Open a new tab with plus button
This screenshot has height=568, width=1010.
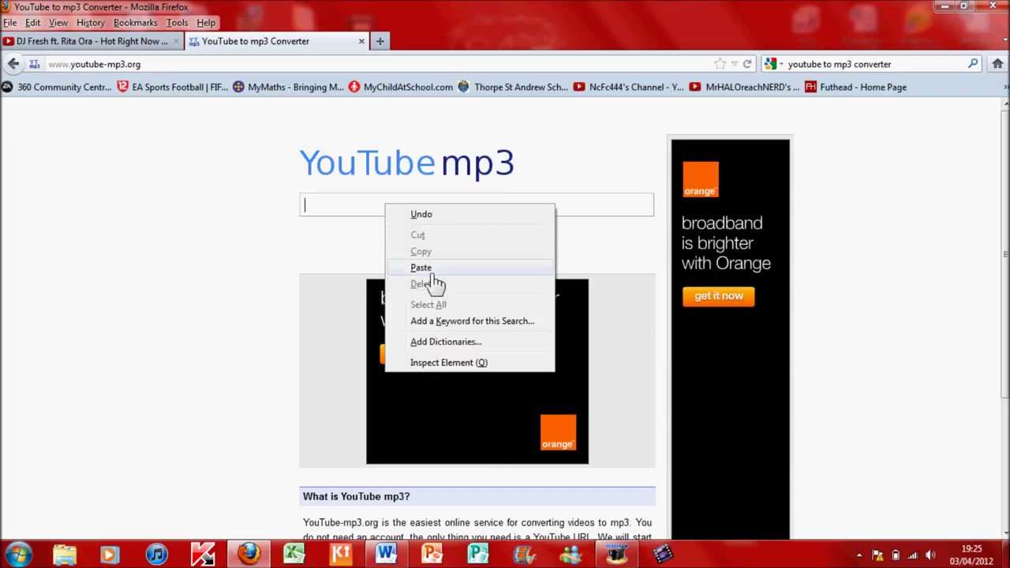(380, 41)
